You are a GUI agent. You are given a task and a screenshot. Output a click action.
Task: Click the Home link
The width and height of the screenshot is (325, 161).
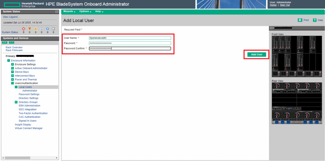(x=273, y=5)
